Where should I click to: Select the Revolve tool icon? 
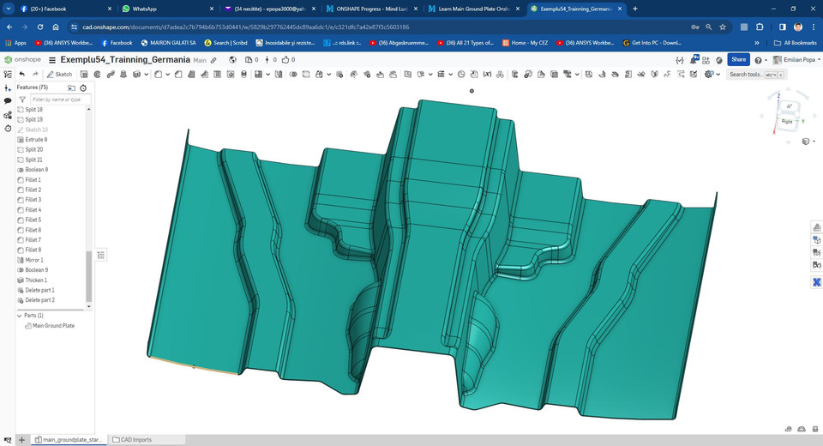[x=97, y=74]
